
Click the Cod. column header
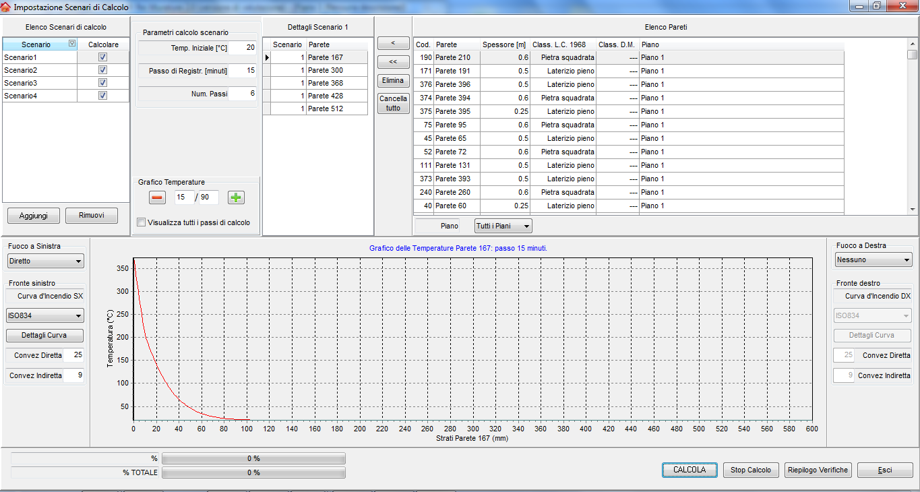[423, 44]
